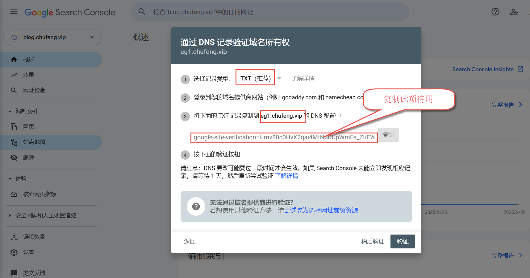This screenshot has width=530, height=278.
Task: Click the sitemap icon beside 站点地图
Action: coord(14,142)
